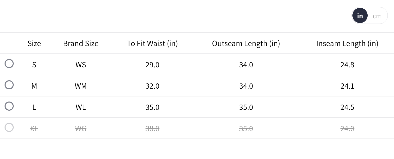Click the WS brand size cell
Screen dimensions: 394x159
(81, 65)
